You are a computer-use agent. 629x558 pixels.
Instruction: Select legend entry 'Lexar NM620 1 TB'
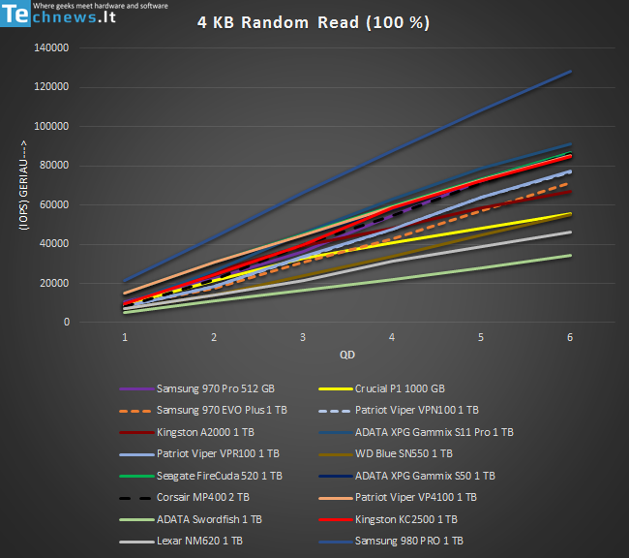181,542
